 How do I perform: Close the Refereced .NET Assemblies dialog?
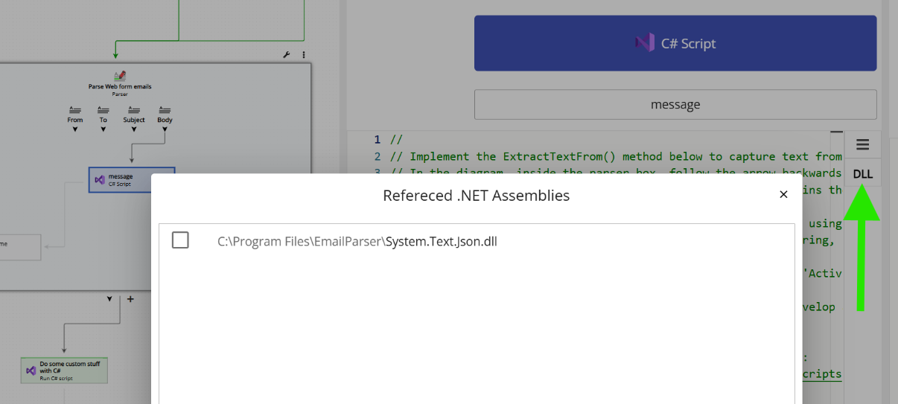click(783, 194)
